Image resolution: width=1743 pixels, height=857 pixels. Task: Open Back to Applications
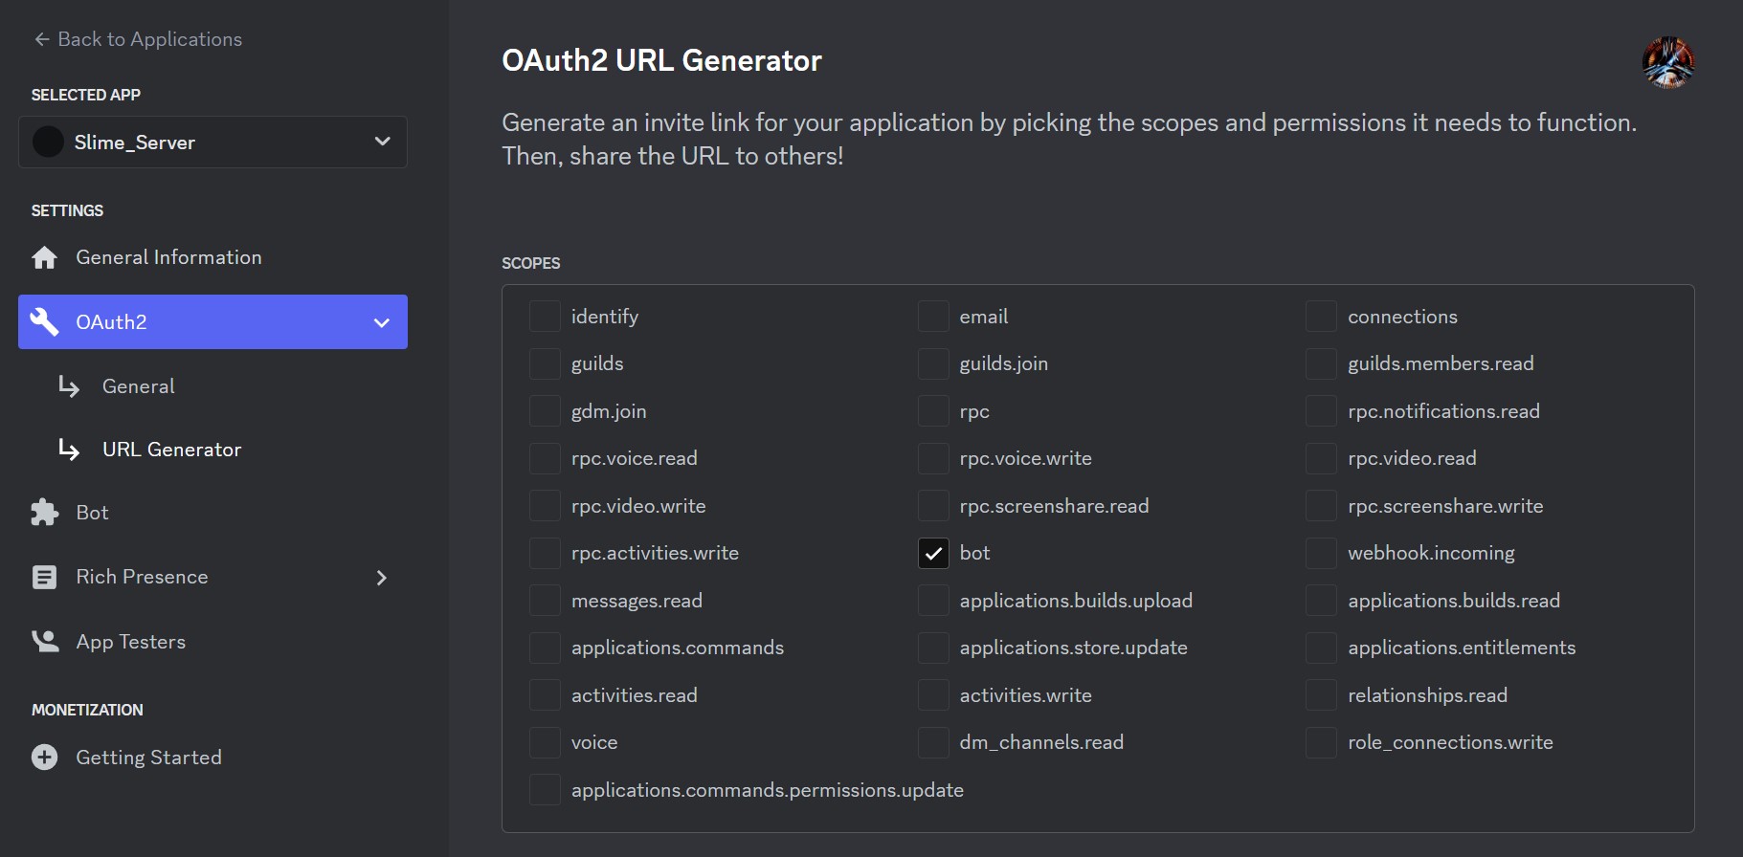(149, 38)
